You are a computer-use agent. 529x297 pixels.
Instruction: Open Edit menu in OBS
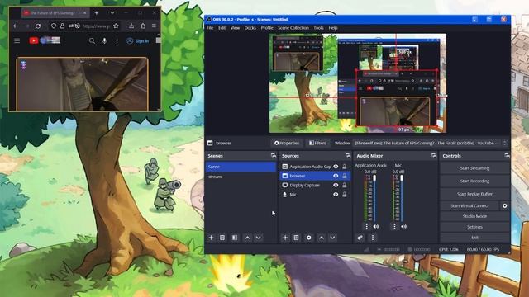coord(222,28)
